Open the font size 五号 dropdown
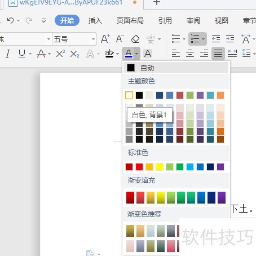The height and width of the screenshot is (256, 256). pyautogui.click(x=74, y=39)
